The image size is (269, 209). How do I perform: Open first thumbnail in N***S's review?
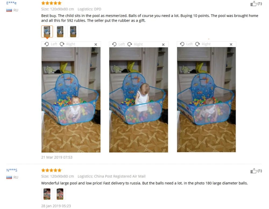click(47, 194)
